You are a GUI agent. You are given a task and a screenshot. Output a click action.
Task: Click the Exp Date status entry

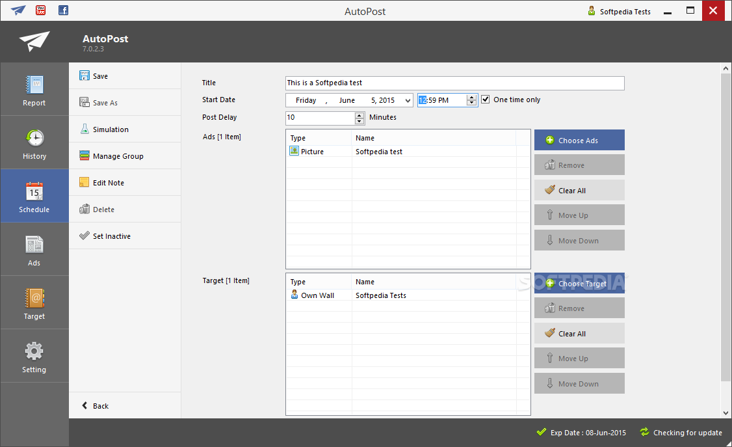(x=582, y=433)
